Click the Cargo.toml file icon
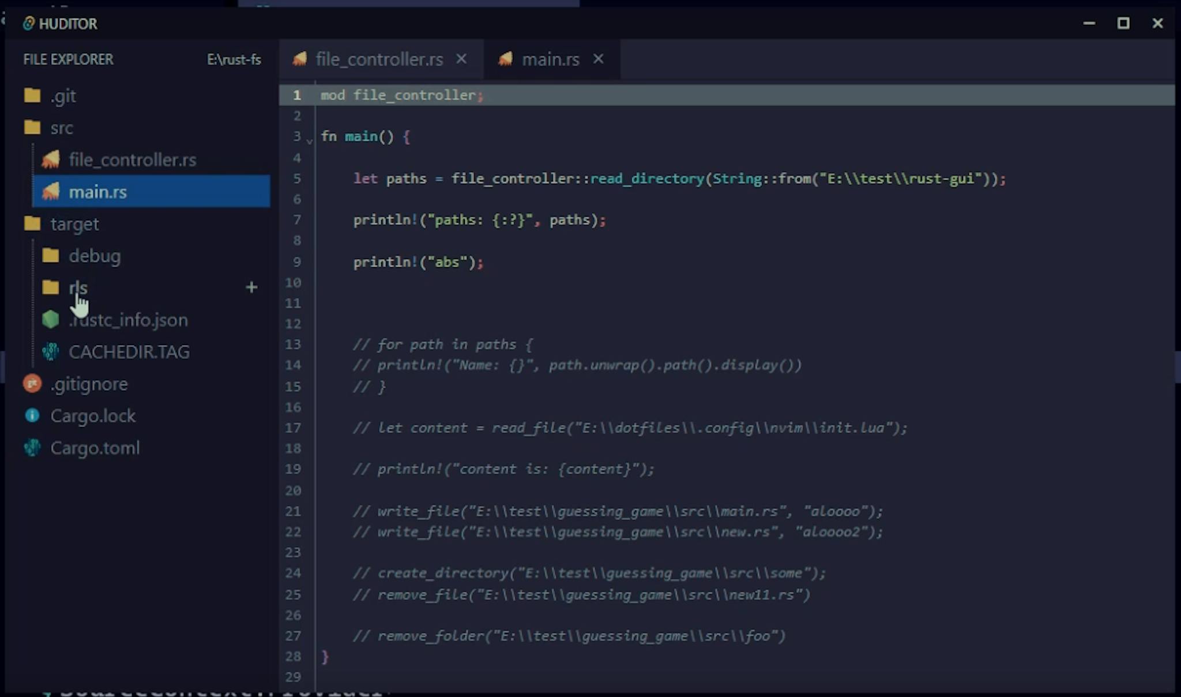This screenshot has width=1181, height=697. tap(32, 448)
